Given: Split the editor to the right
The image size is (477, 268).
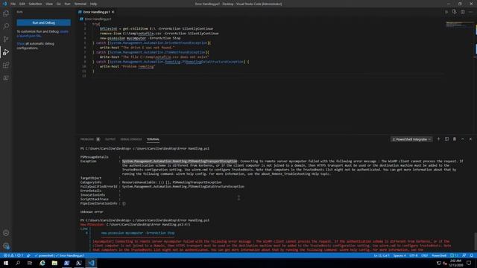Looking at the screenshot, I should [x=462, y=12].
